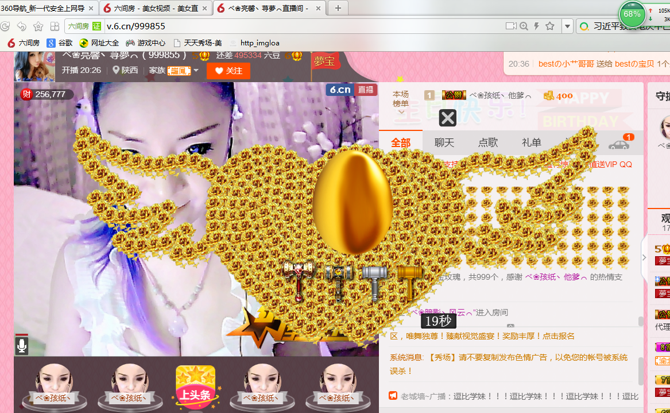
Task: Click the 陕西 location pin
Action: (116, 70)
